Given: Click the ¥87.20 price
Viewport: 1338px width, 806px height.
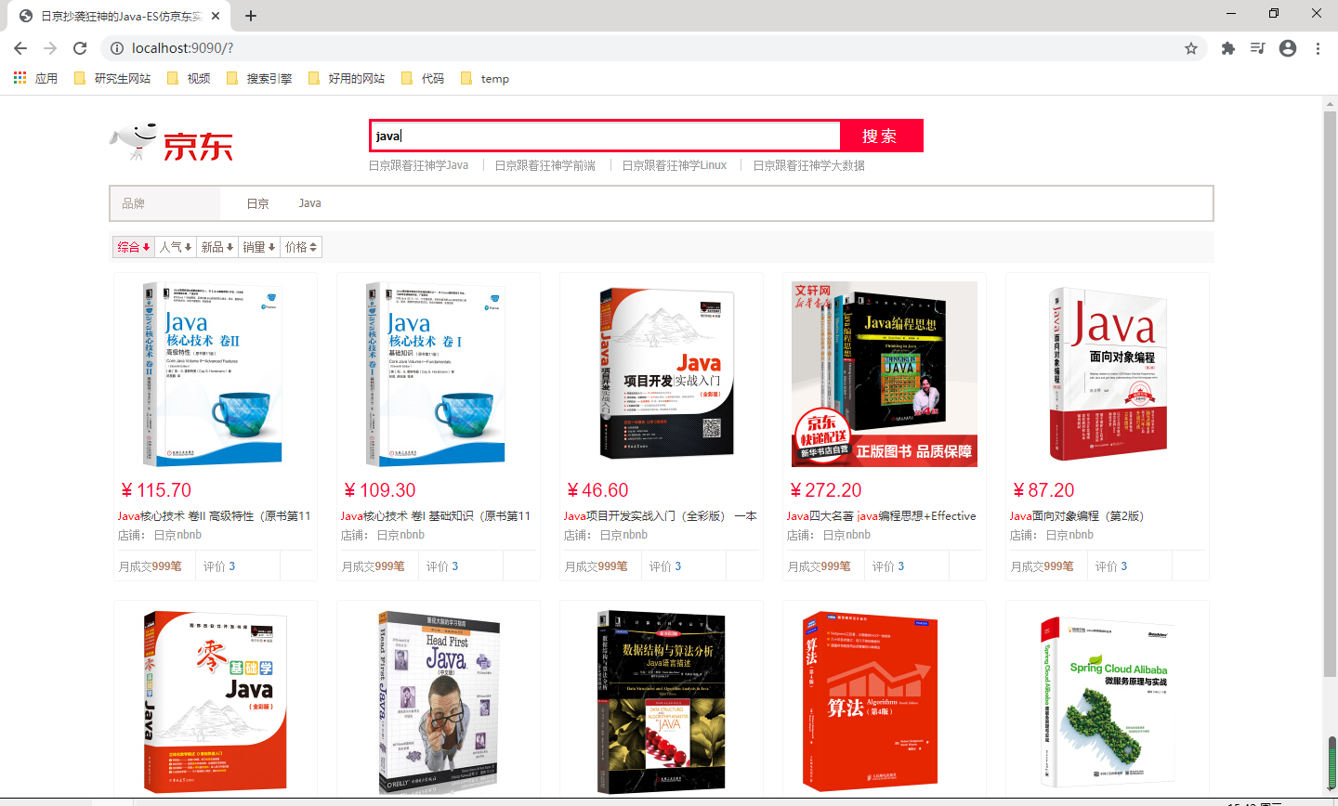Looking at the screenshot, I should click(1043, 490).
